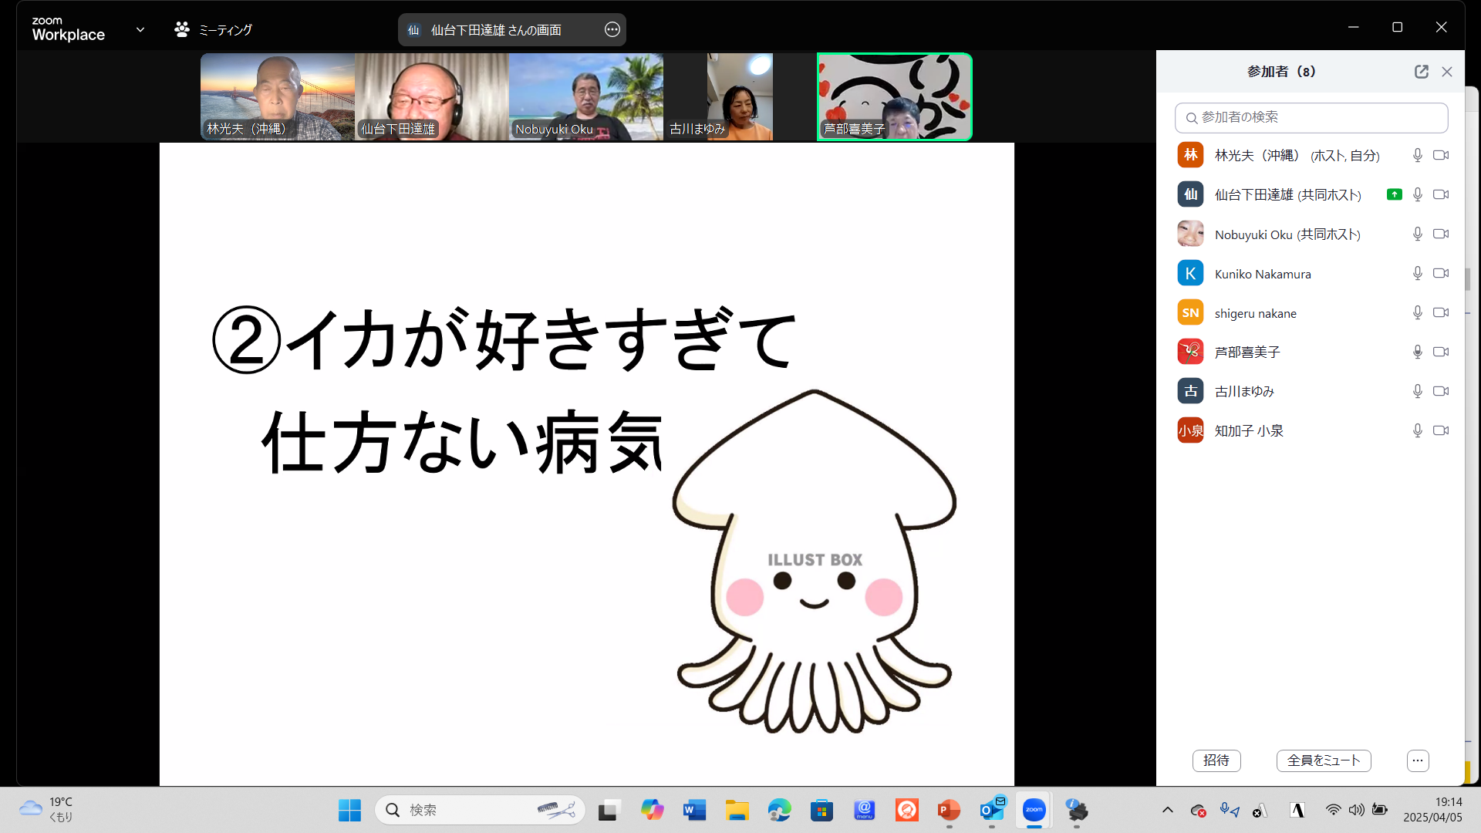Click participant name shigeru nakane
The image size is (1481, 833).
[x=1256, y=313]
